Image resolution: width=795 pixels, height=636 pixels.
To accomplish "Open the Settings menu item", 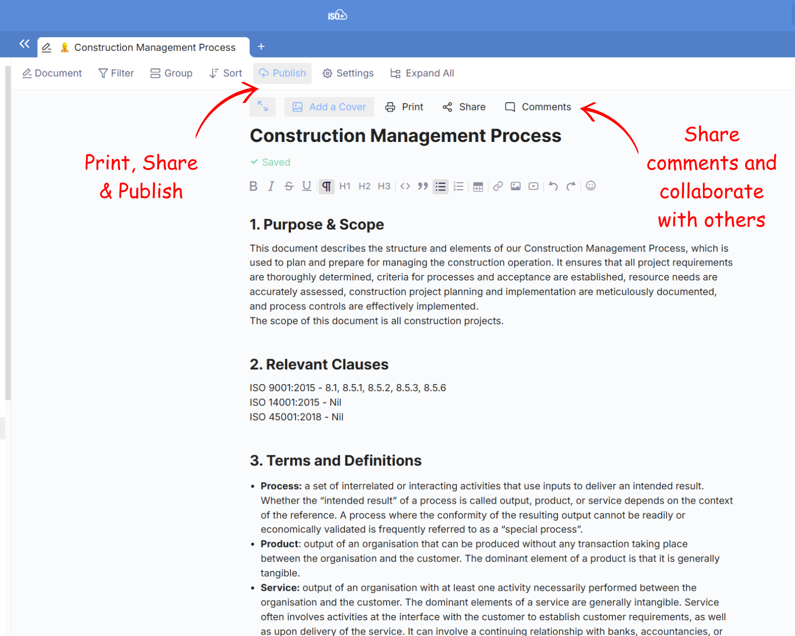I will coord(348,73).
